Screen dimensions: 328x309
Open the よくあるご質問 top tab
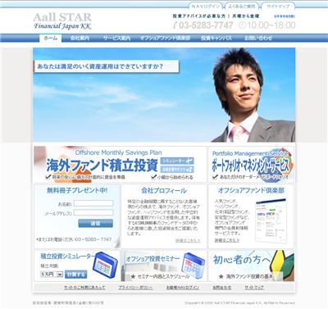pyautogui.click(x=242, y=6)
